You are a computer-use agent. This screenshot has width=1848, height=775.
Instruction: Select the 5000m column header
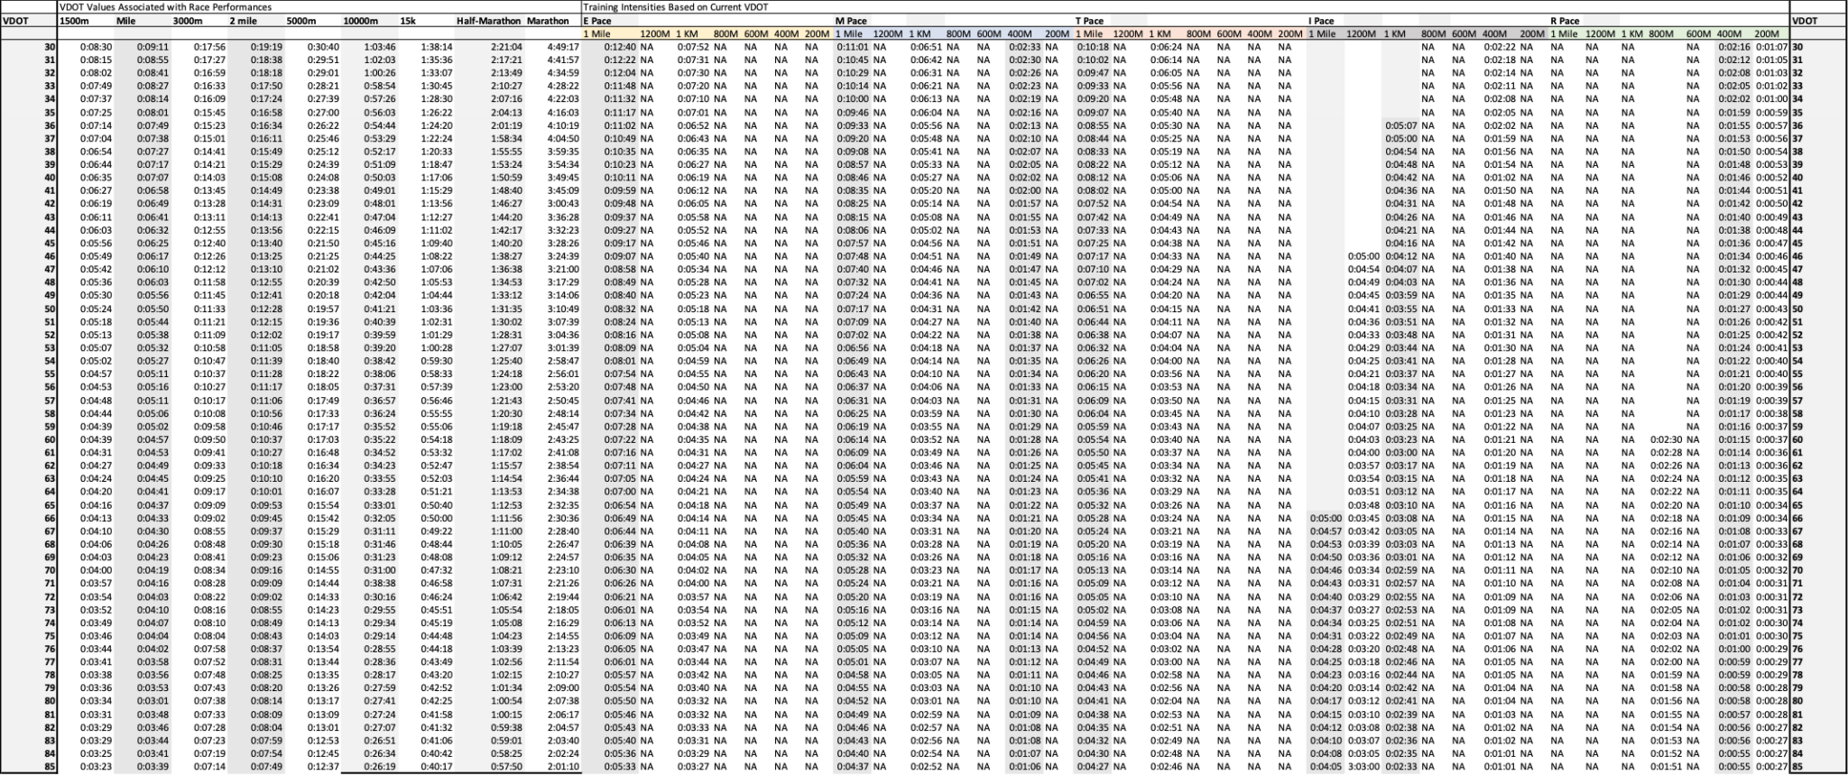(300, 21)
